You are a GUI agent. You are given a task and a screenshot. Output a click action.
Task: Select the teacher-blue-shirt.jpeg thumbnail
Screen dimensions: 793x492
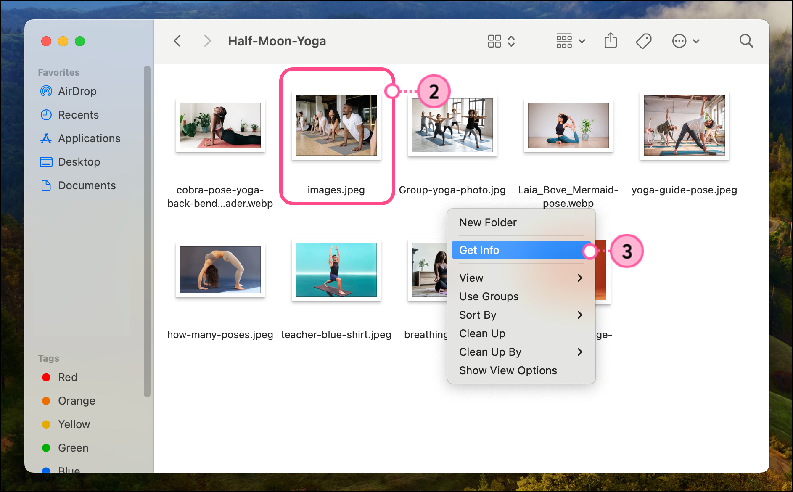tap(336, 270)
